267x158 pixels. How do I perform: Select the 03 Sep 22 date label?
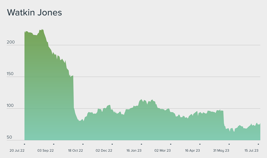pos(46,150)
